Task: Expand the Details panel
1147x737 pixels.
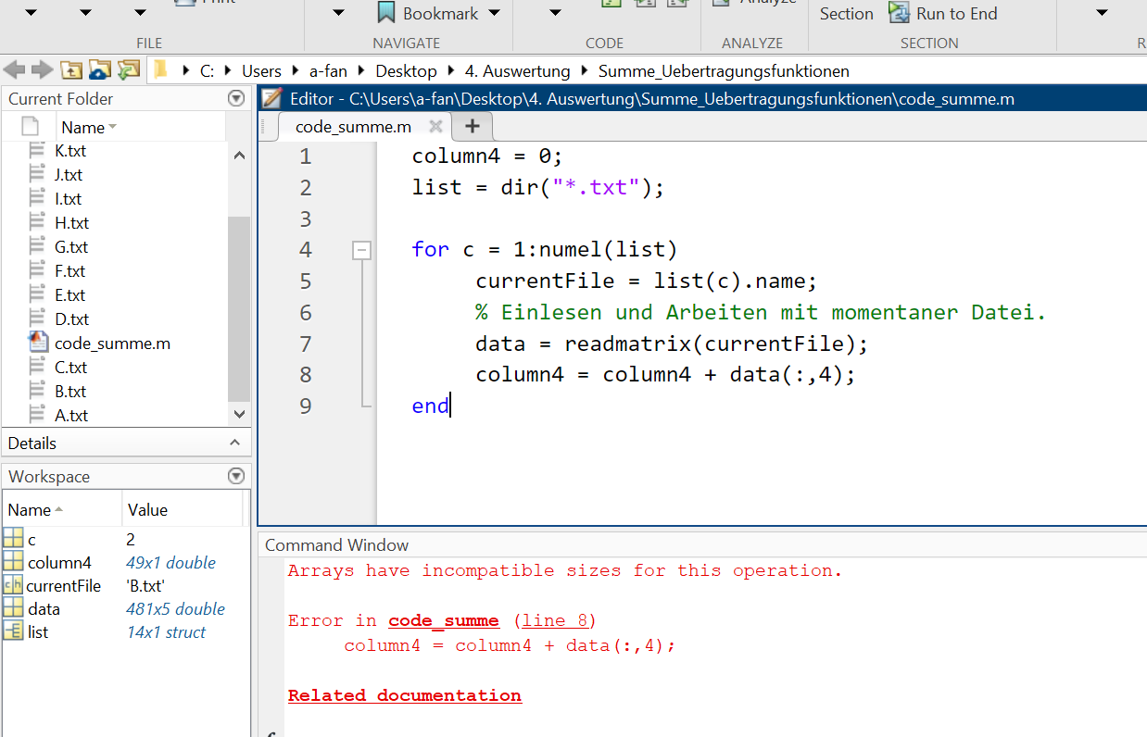Action: (235, 443)
